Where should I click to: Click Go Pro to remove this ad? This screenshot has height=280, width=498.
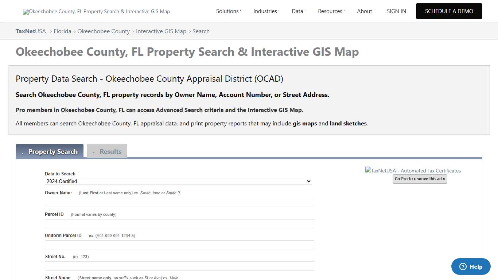tap(420, 179)
